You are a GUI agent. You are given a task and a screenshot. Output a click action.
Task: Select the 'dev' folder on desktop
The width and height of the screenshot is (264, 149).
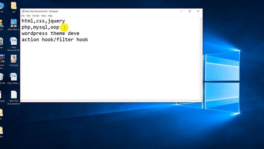[x=1, y=132]
